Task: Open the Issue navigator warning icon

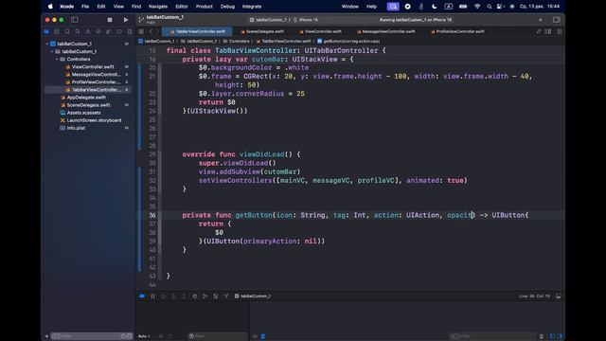Action: tap(88, 31)
